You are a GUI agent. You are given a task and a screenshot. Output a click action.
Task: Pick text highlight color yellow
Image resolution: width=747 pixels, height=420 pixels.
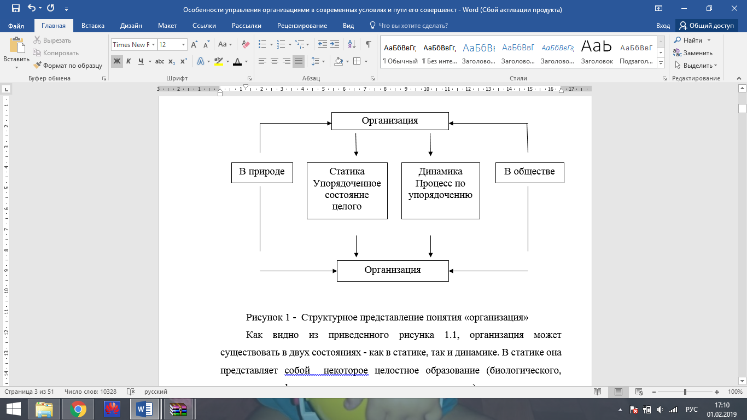tap(218, 61)
